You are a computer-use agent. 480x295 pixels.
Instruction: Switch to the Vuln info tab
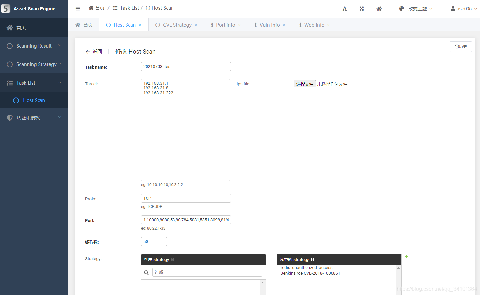coord(270,25)
